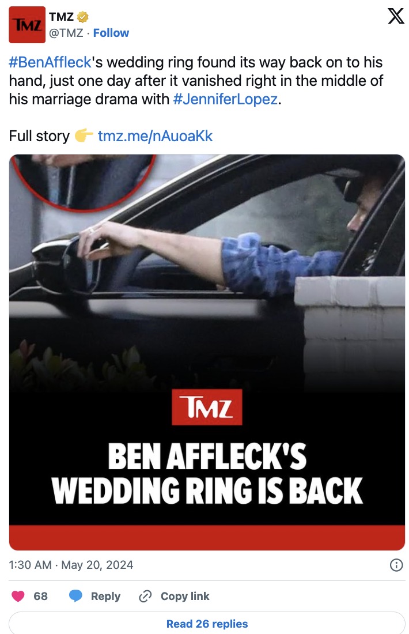Open the TMZ display name
409x634 pixels.
(x=62, y=17)
